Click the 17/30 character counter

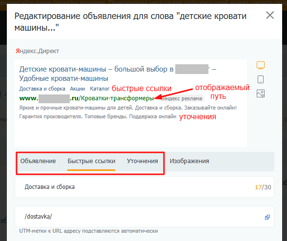point(263,187)
